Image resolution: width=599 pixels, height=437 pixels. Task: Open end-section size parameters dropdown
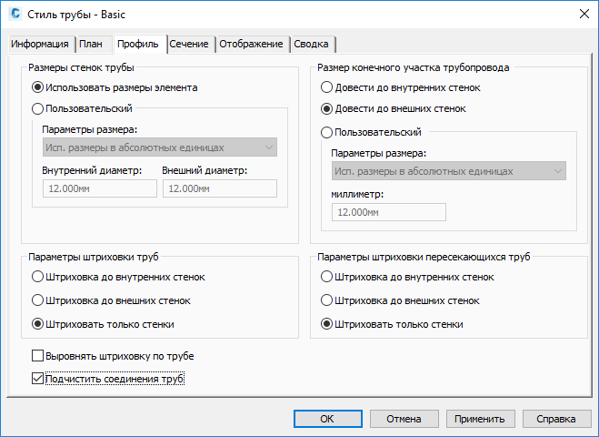coord(448,171)
